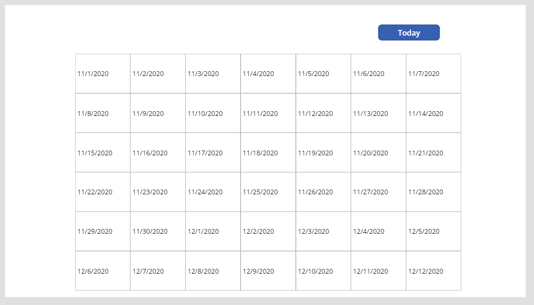Select 12/12/2020, the final visible date
The width and height of the screenshot is (534, 305).
pos(433,271)
